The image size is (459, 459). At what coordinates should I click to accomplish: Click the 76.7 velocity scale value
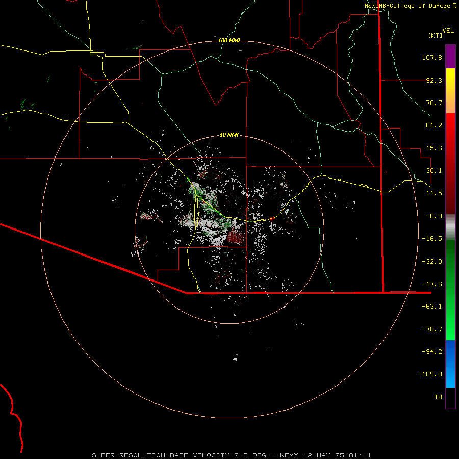point(434,103)
